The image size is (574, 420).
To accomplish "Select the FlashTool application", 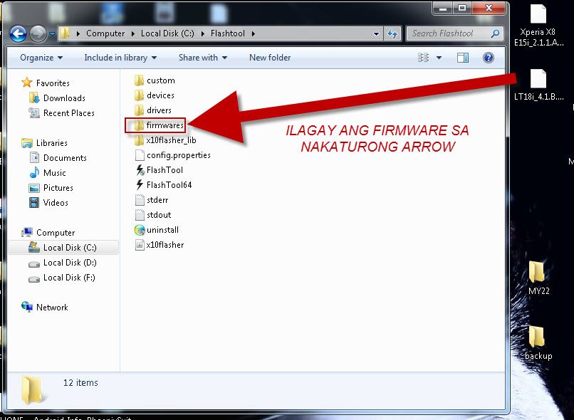I will (x=159, y=170).
